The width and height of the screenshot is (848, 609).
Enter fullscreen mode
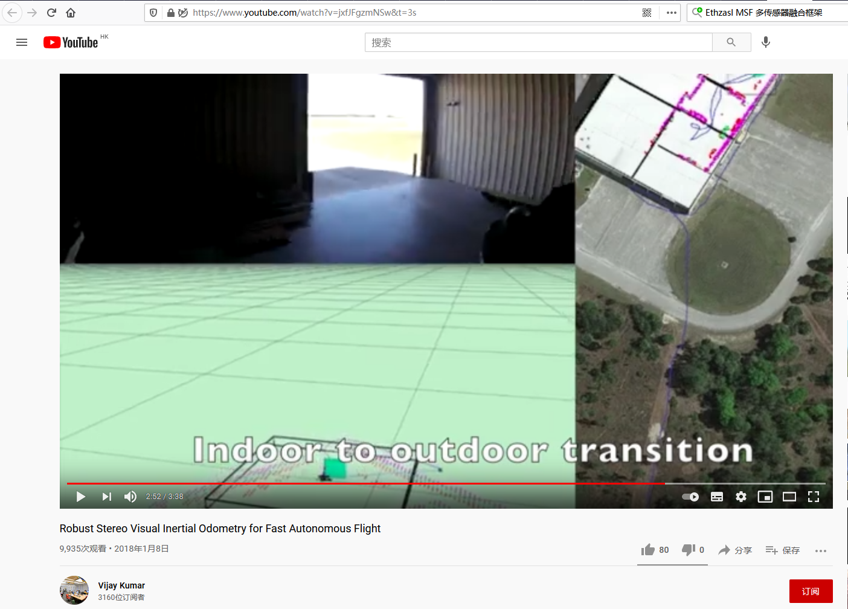814,496
